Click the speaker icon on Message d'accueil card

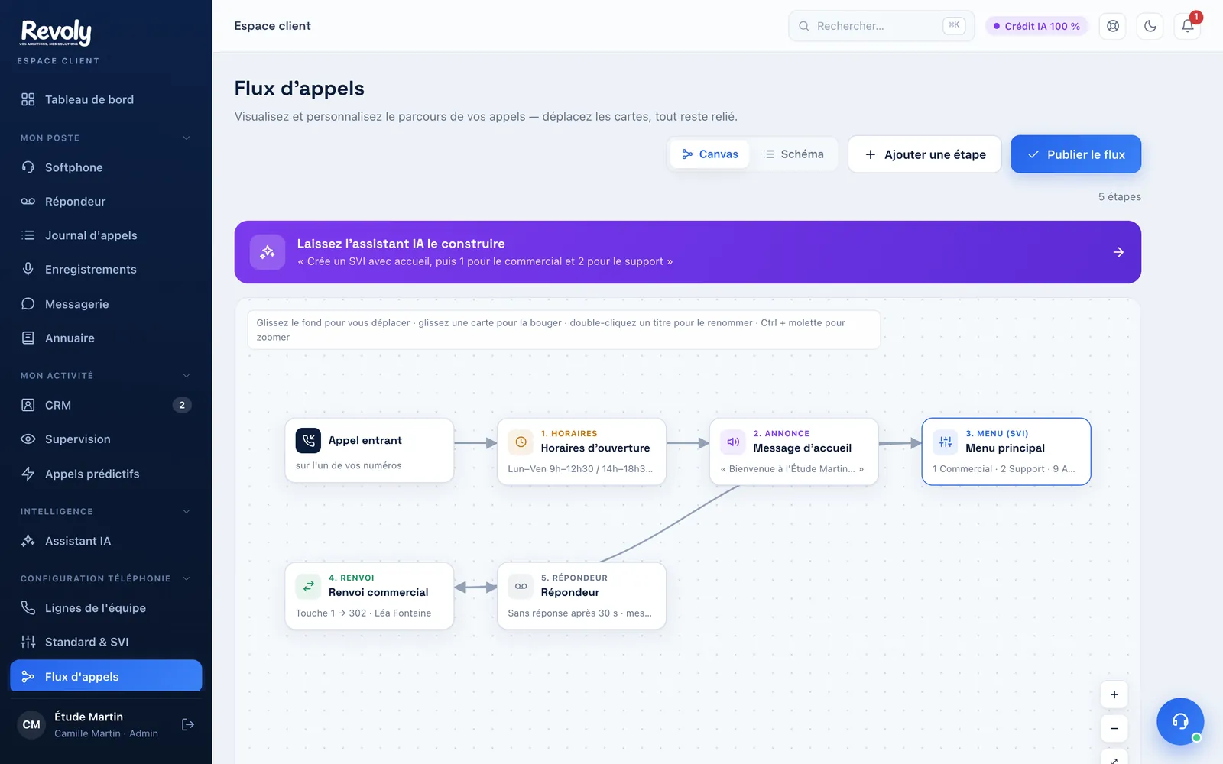733,442
